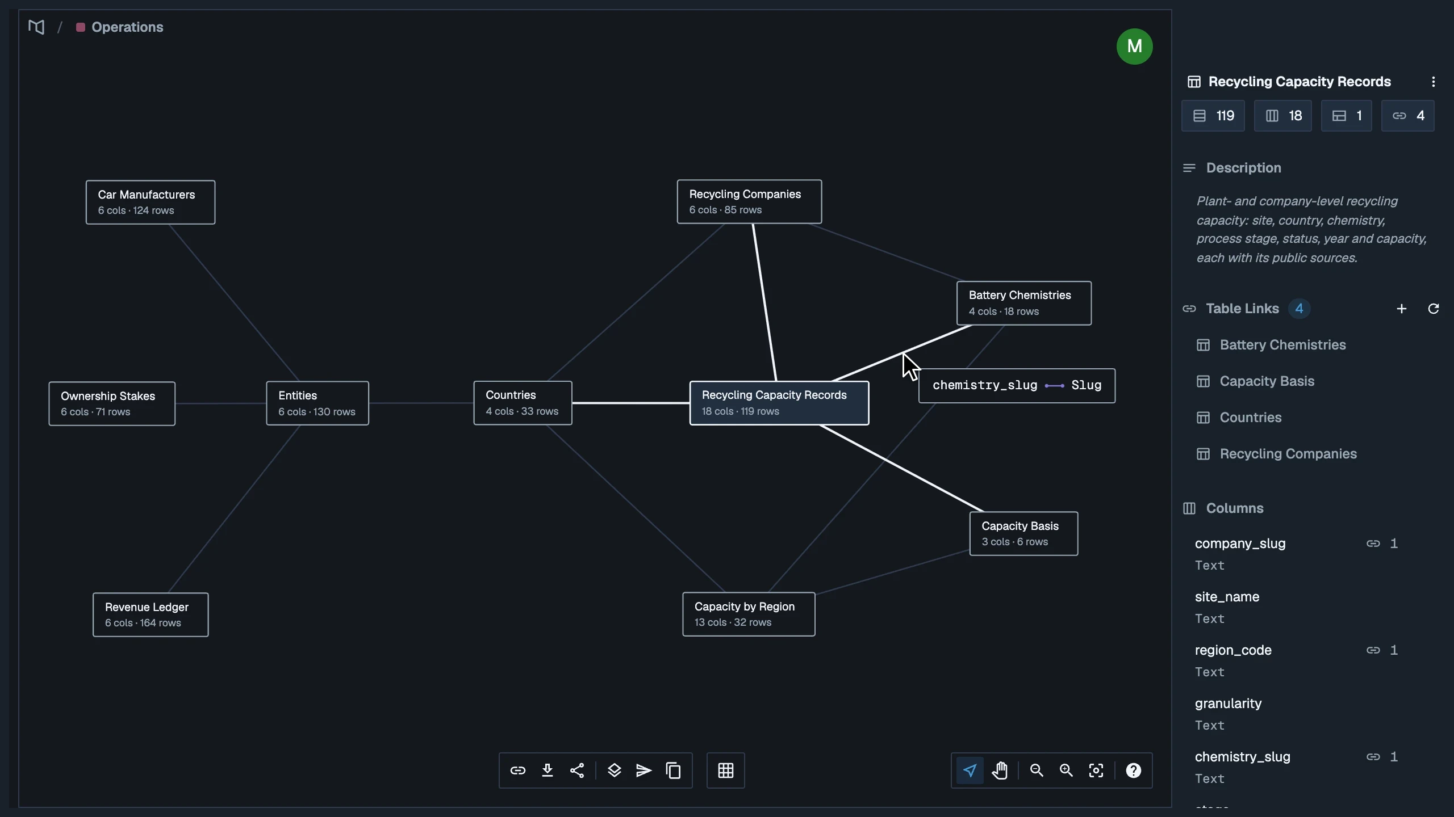Click the link icon beside region_code

[1373, 650]
